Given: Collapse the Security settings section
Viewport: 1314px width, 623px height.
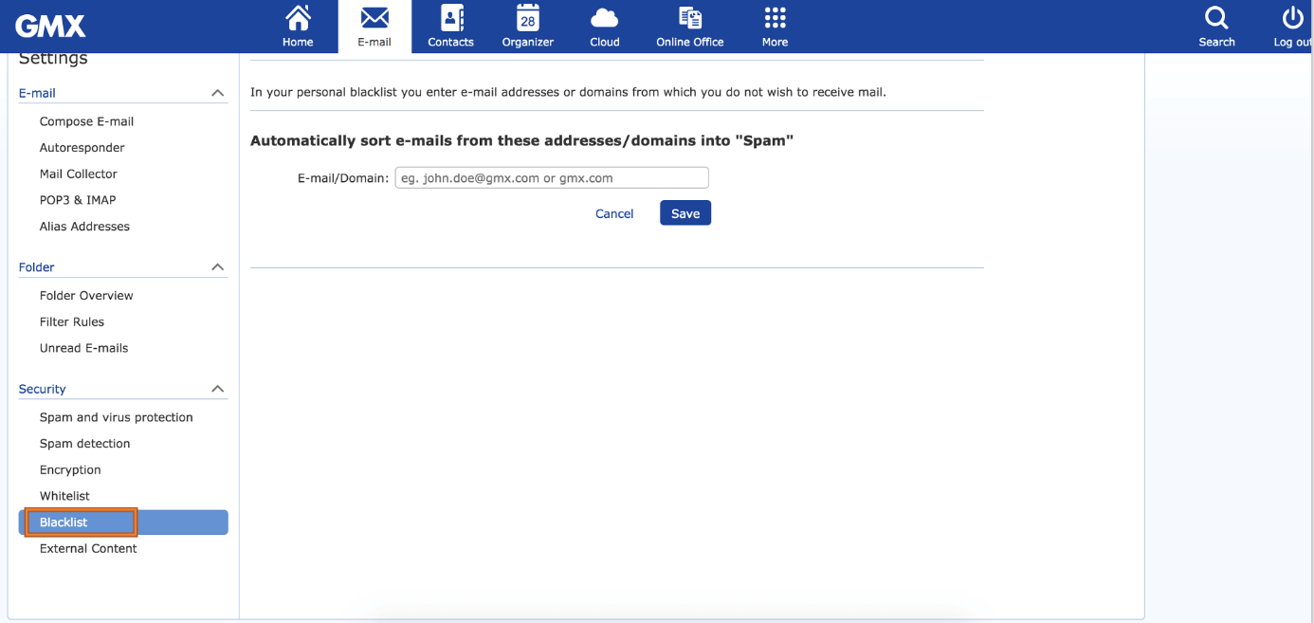Looking at the screenshot, I should [218, 389].
